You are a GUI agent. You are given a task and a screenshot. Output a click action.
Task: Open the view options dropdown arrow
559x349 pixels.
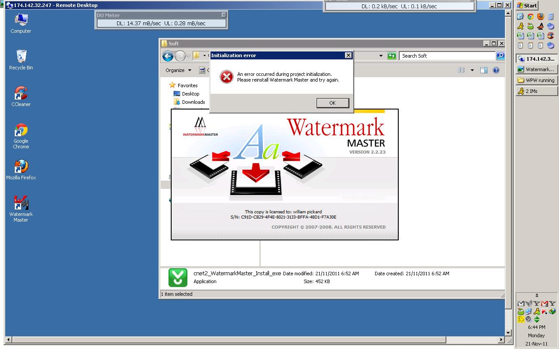click(x=472, y=70)
